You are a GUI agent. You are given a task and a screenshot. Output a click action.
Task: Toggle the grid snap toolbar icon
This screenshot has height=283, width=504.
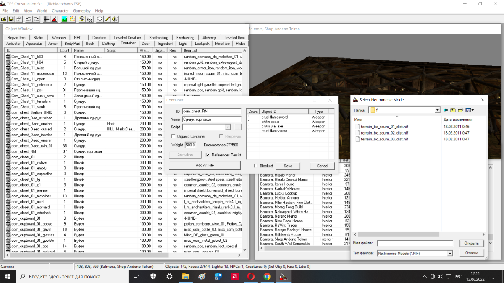tap(47, 19)
